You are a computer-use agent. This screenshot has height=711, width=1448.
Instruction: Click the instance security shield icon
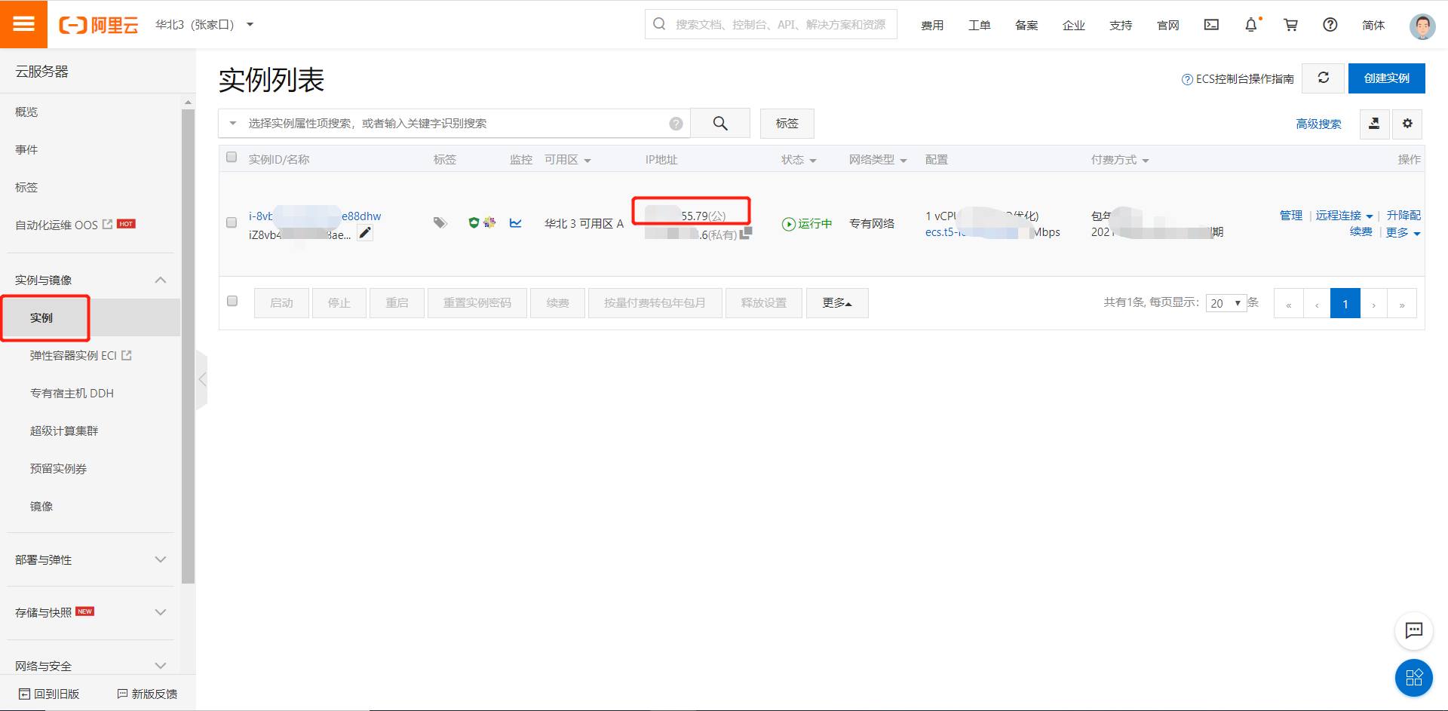474,222
